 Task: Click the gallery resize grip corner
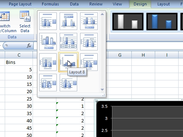tap(104, 95)
